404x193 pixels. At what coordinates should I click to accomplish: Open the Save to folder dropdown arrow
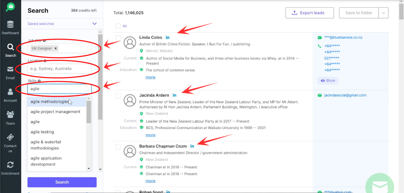coord(383,13)
